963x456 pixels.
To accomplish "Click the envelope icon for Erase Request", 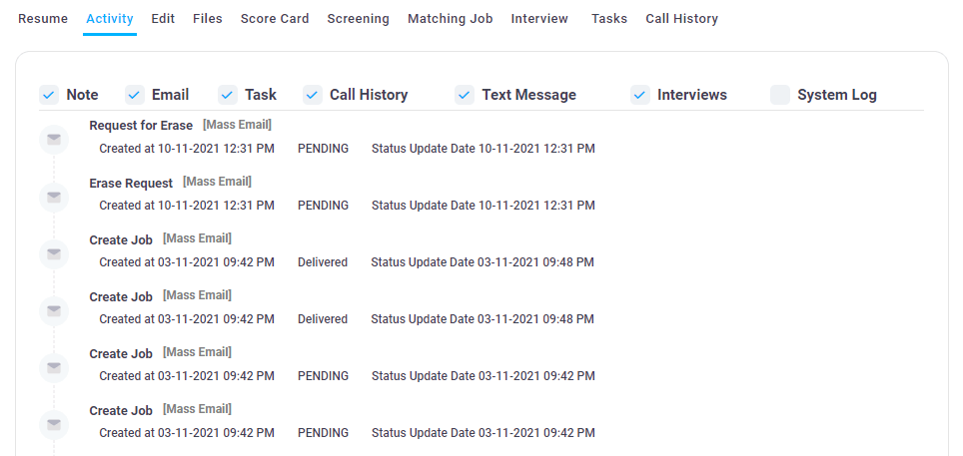I will pos(54,197).
